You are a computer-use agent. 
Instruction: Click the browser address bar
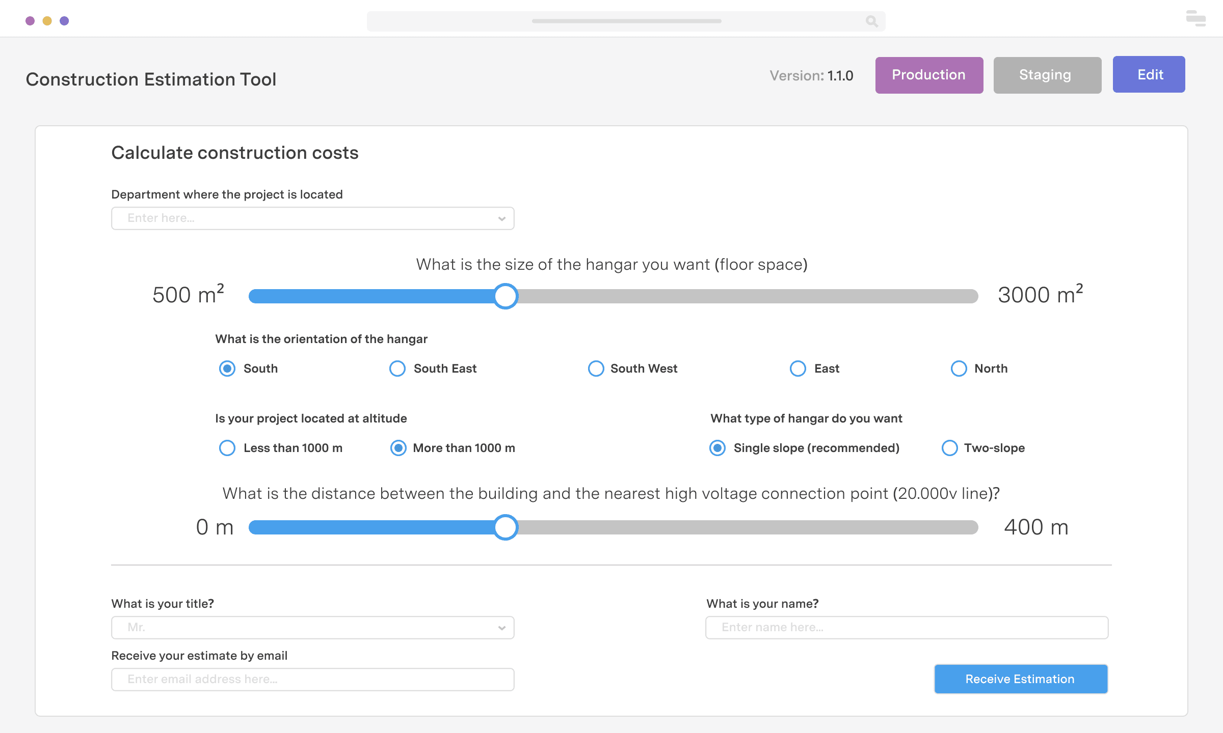(x=627, y=21)
